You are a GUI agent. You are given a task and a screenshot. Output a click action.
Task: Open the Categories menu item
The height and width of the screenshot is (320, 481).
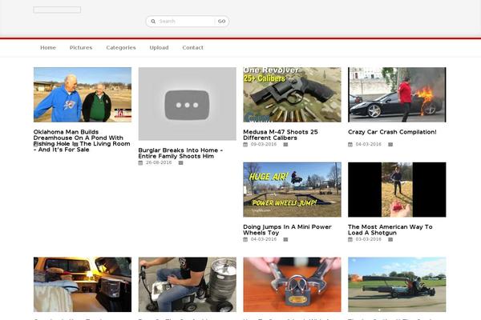(121, 48)
